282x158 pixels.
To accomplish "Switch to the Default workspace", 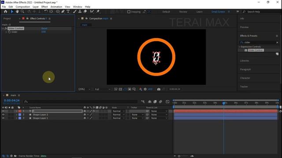I will [166, 12].
